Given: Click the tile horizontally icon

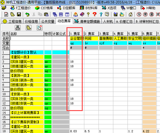Looking at the screenshot, I should coord(61,14).
